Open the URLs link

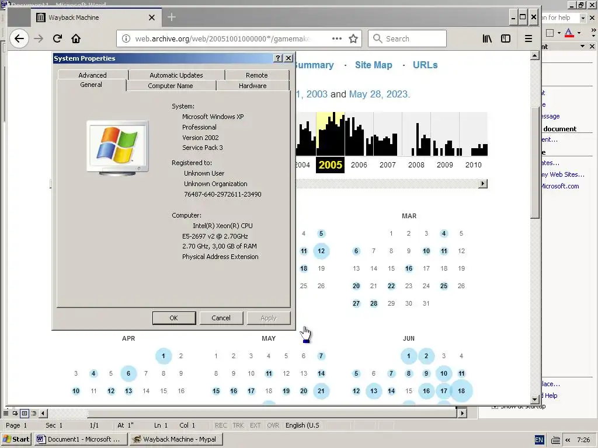[425, 65]
